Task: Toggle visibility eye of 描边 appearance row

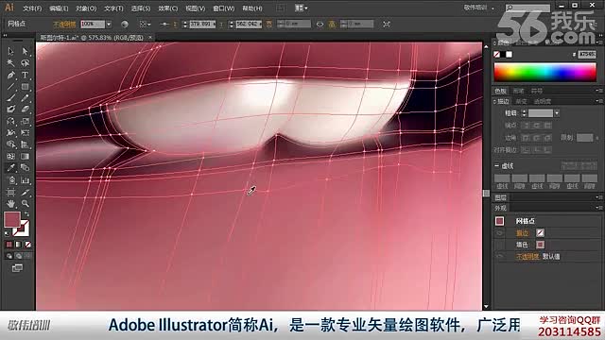Action: (500, 233)
